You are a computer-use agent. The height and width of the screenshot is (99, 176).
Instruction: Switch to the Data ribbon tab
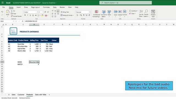[55, 7]
